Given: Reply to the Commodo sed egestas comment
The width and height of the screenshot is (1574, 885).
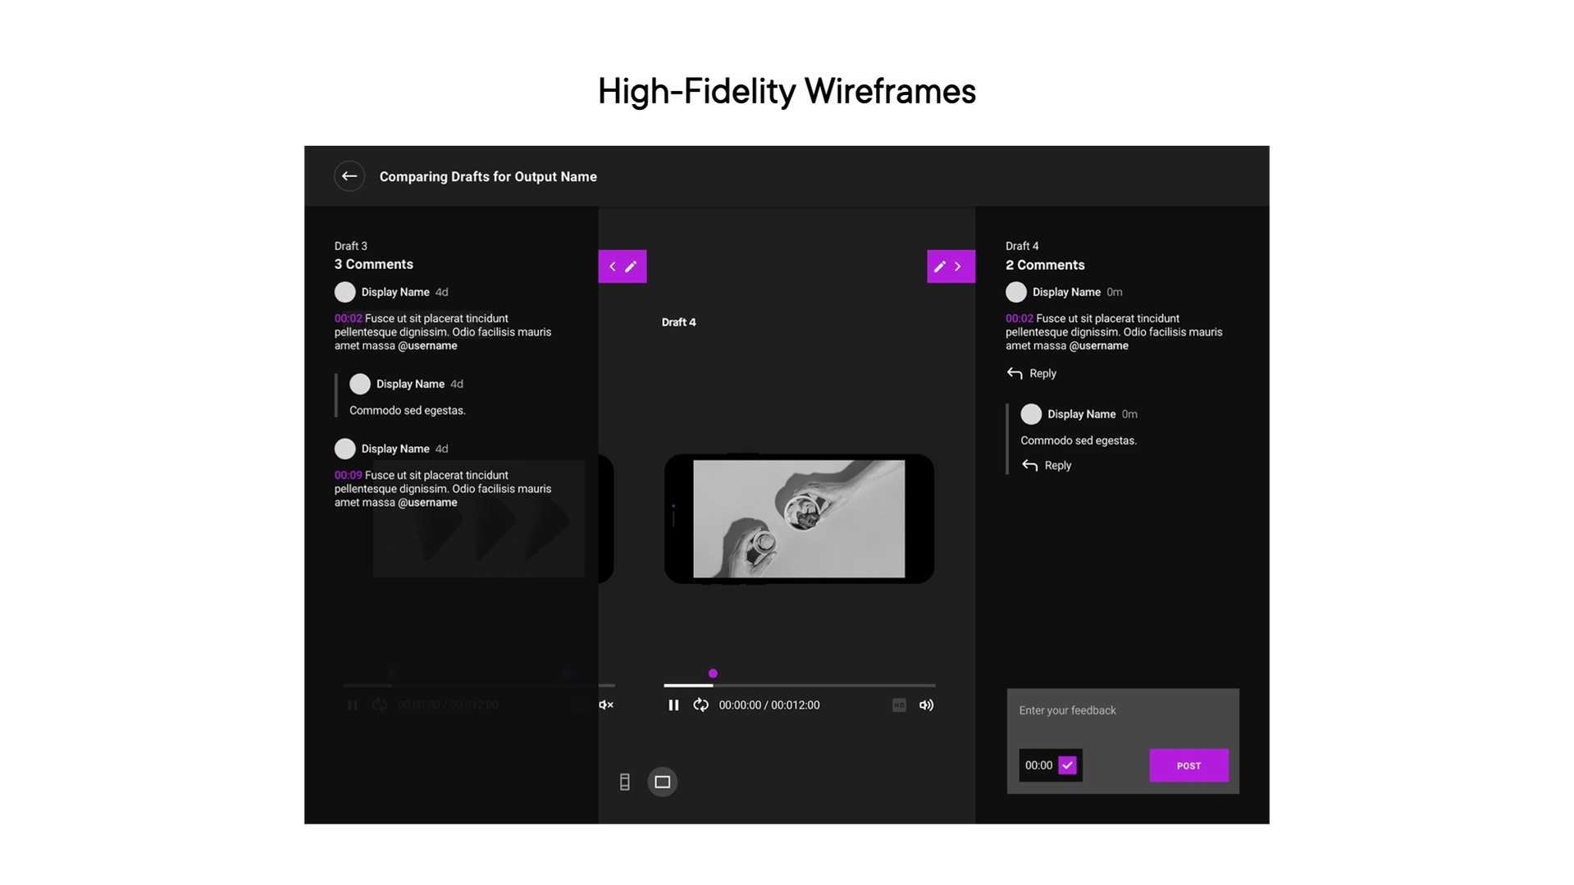Looking at the screenshot, I should coord(1047,466).
